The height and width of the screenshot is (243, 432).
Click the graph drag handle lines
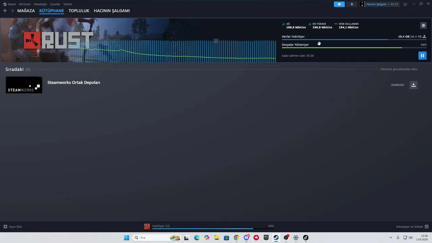tap(216, 41)
